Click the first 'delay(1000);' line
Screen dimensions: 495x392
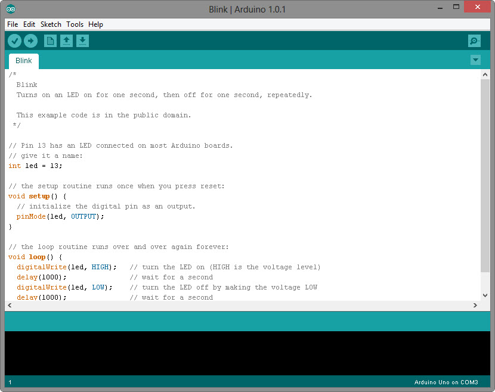coord(42,277)
